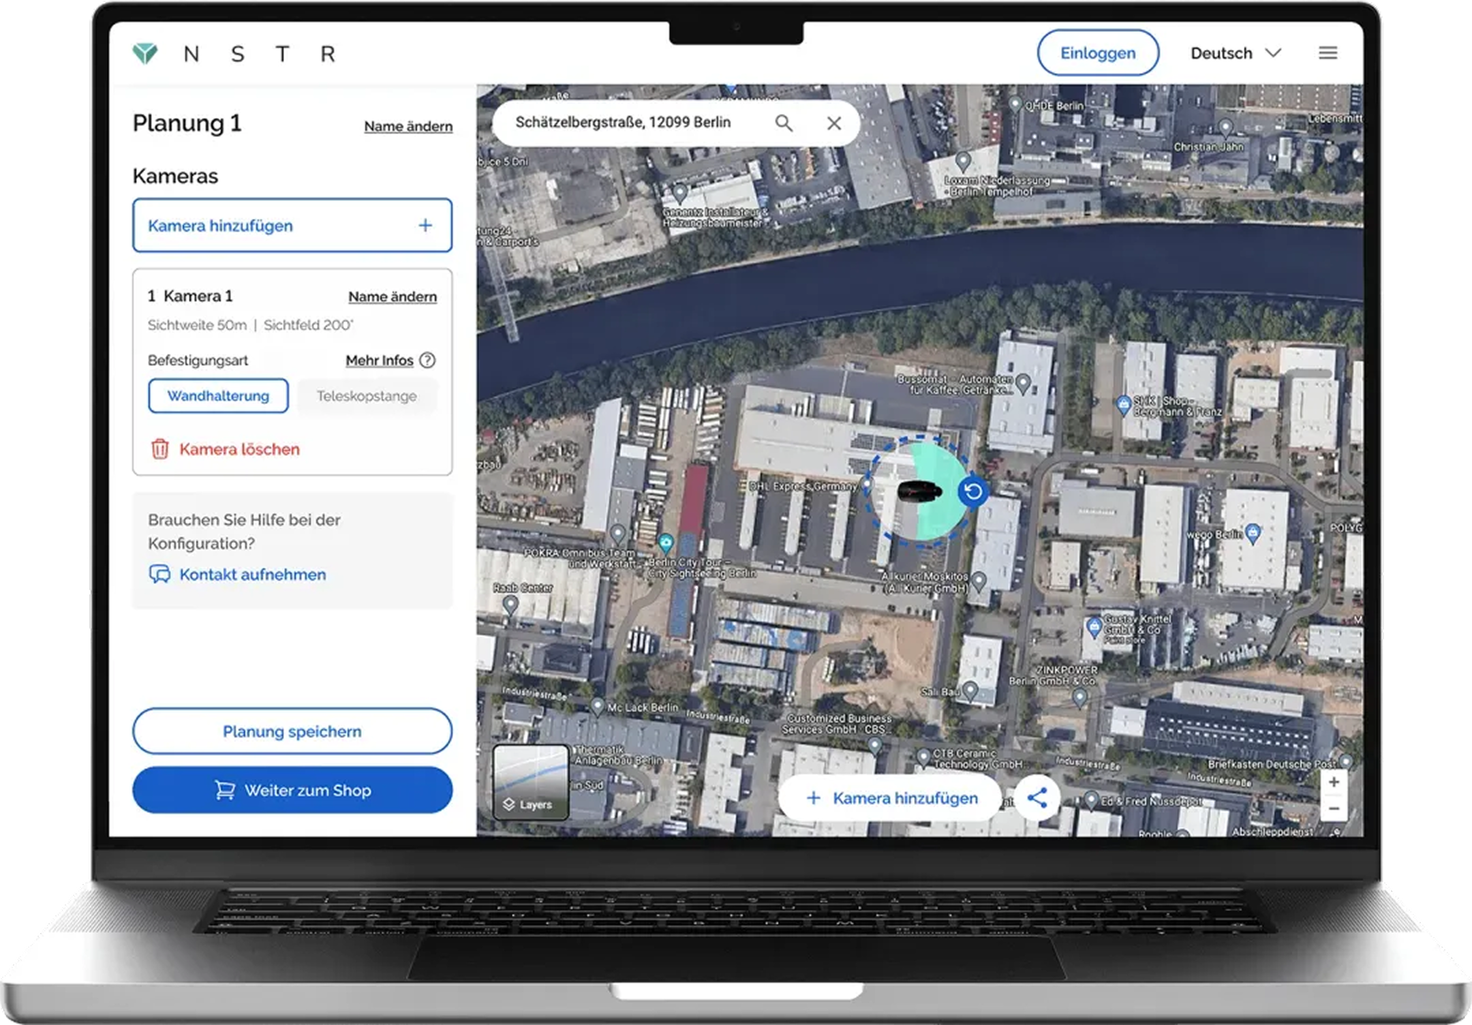Viewport: 1472px width, 1025px height.
Task: Click the rotate camera handle on map
Action: (973, 491)
